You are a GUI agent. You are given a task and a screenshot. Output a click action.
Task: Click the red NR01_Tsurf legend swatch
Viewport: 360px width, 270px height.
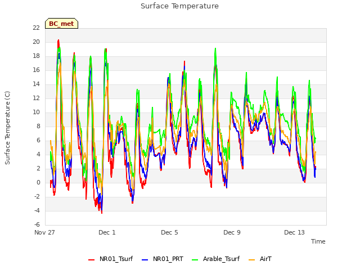pyautogui.click(x=91, y=260)
